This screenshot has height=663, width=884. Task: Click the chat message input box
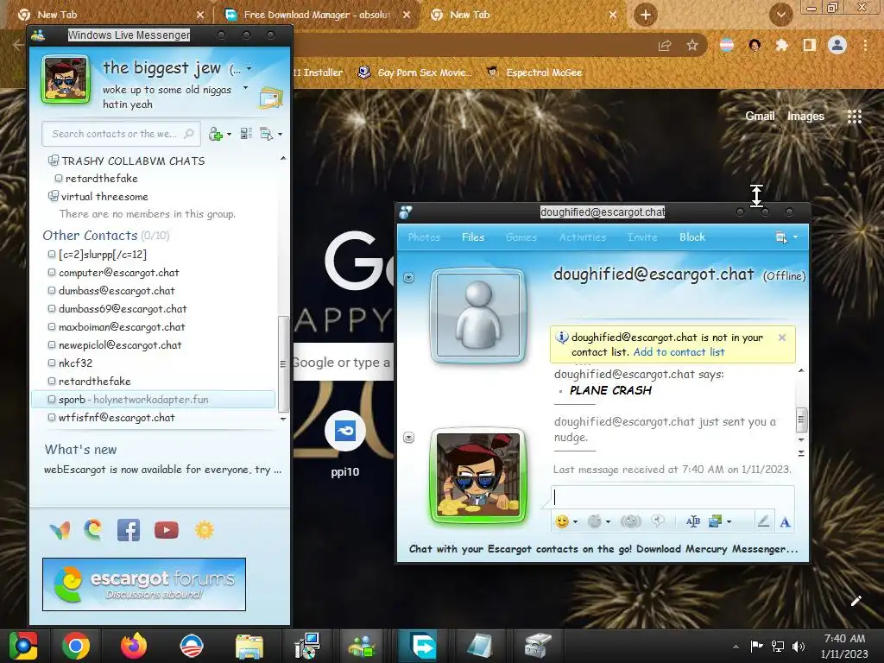click(672, 496)
